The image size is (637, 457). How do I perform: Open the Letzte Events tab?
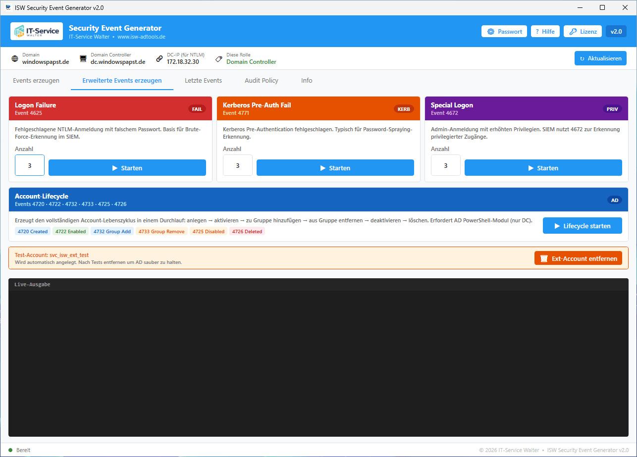tap(203, 80)
